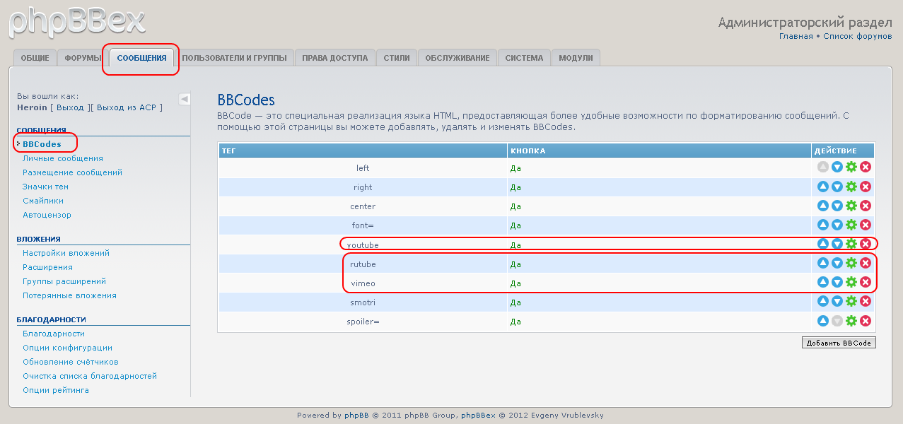903x424 pixels.
Task: Open Настройки вложений in sidebar
Action: 66,253
